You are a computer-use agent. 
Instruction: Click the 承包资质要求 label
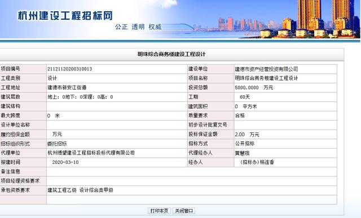pyautogui.click(x=15, y=190)
